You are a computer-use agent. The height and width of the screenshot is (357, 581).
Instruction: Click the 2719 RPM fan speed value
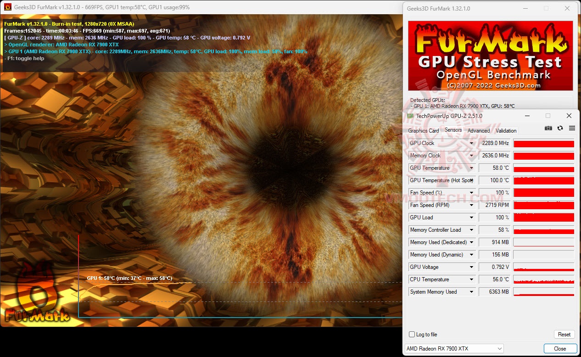[x=495, y=205]
